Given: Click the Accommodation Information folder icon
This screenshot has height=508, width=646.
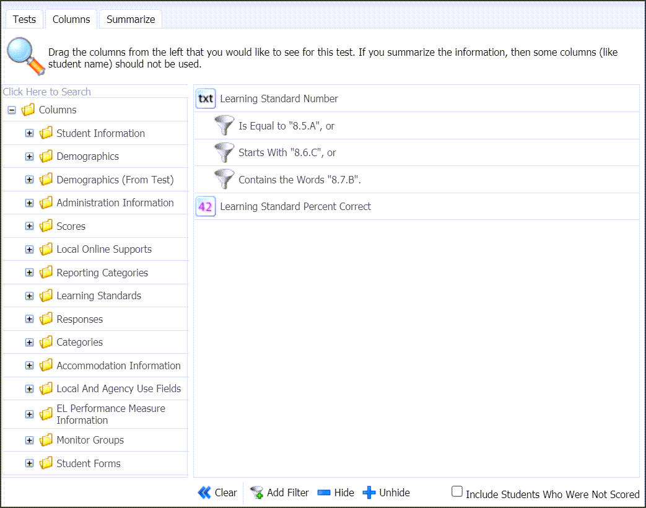Looking at the screenshot, I should coord(46,366).
